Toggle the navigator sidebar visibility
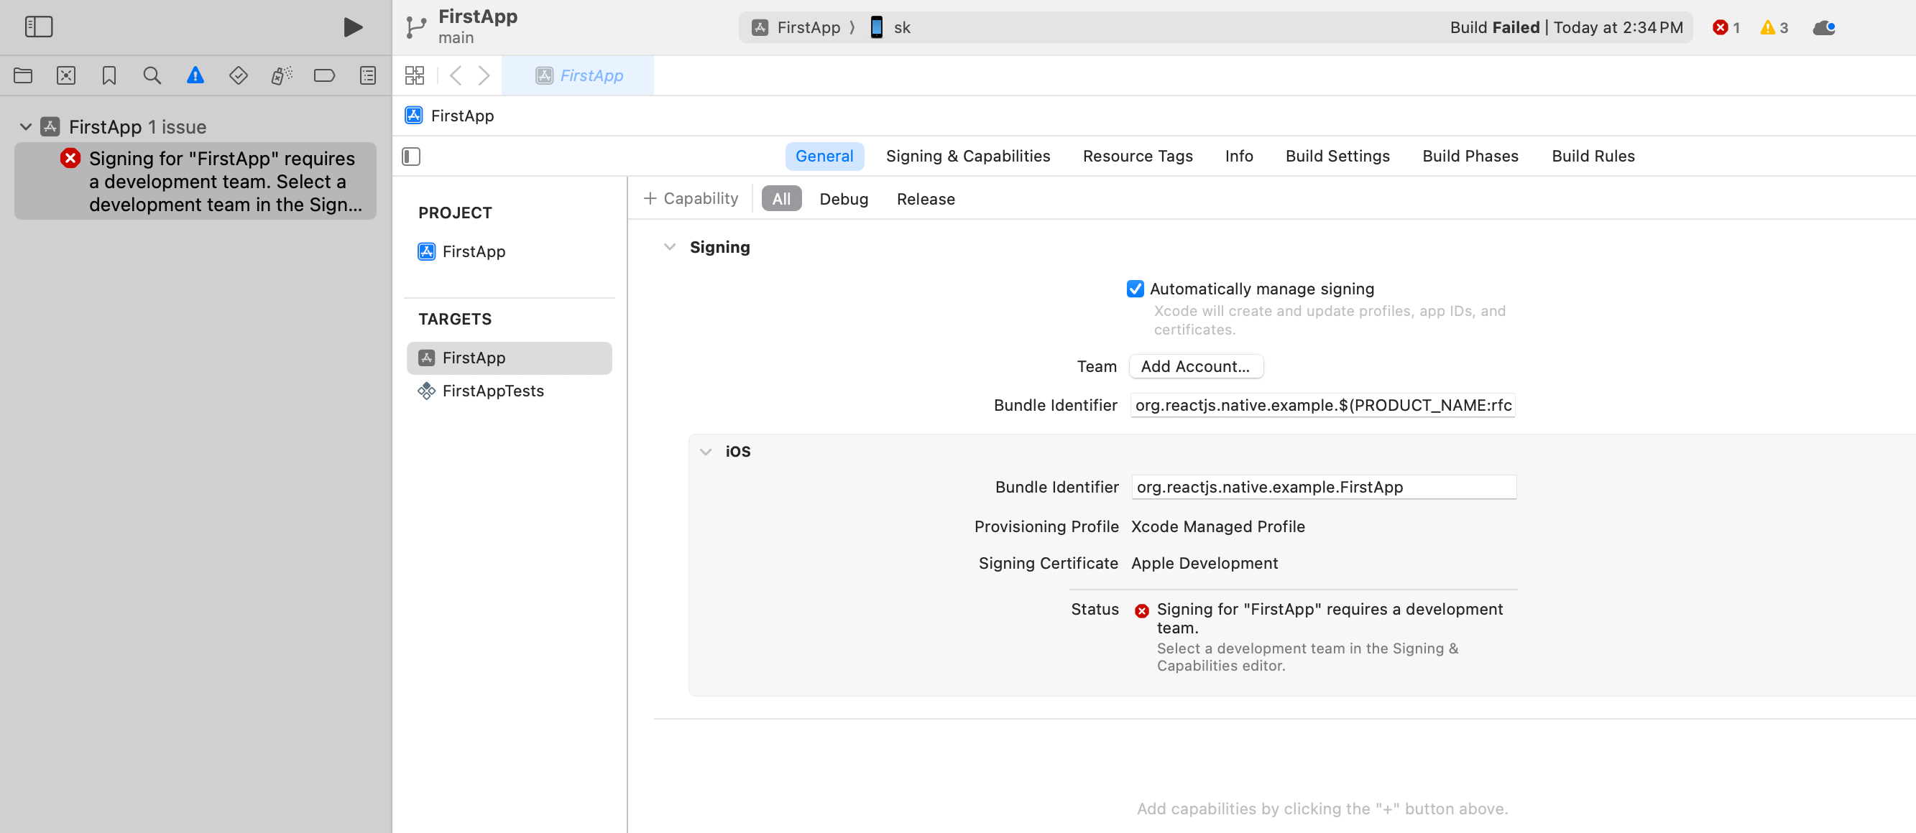1916x833 pixels. pyautogui.click(x=39, y=27)
